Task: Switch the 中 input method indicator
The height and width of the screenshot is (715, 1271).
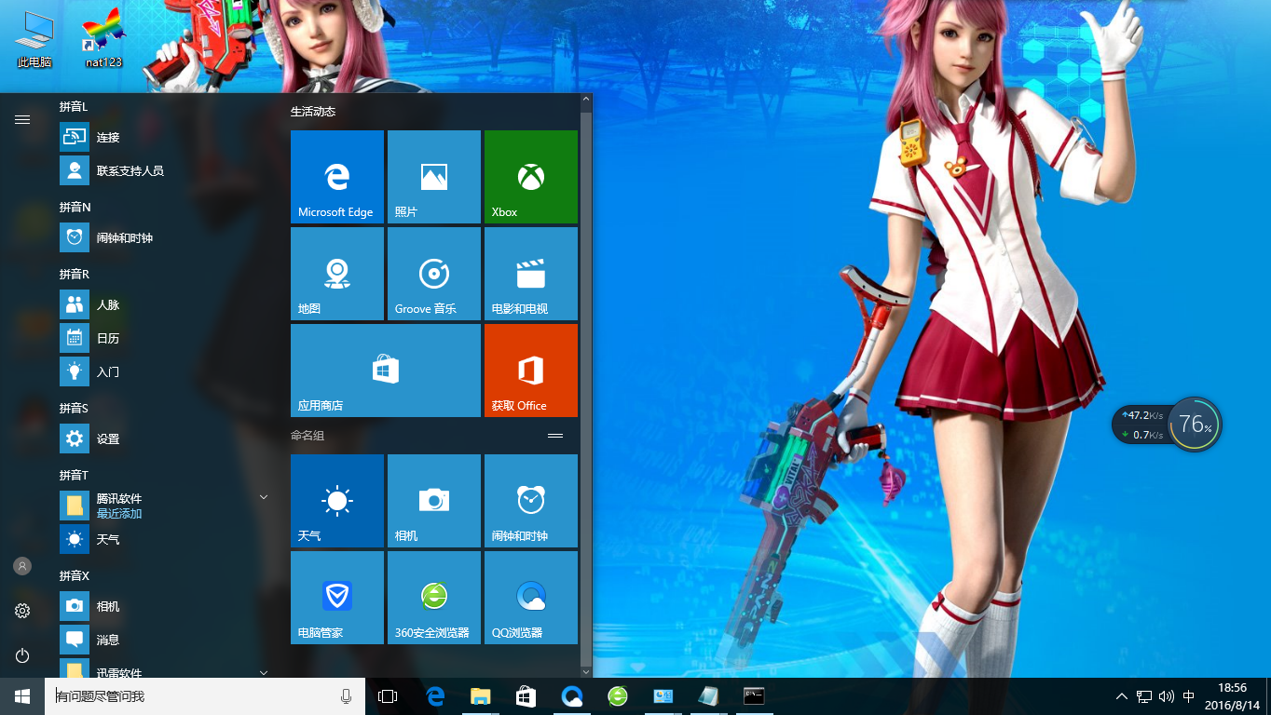Action: 1189,696
